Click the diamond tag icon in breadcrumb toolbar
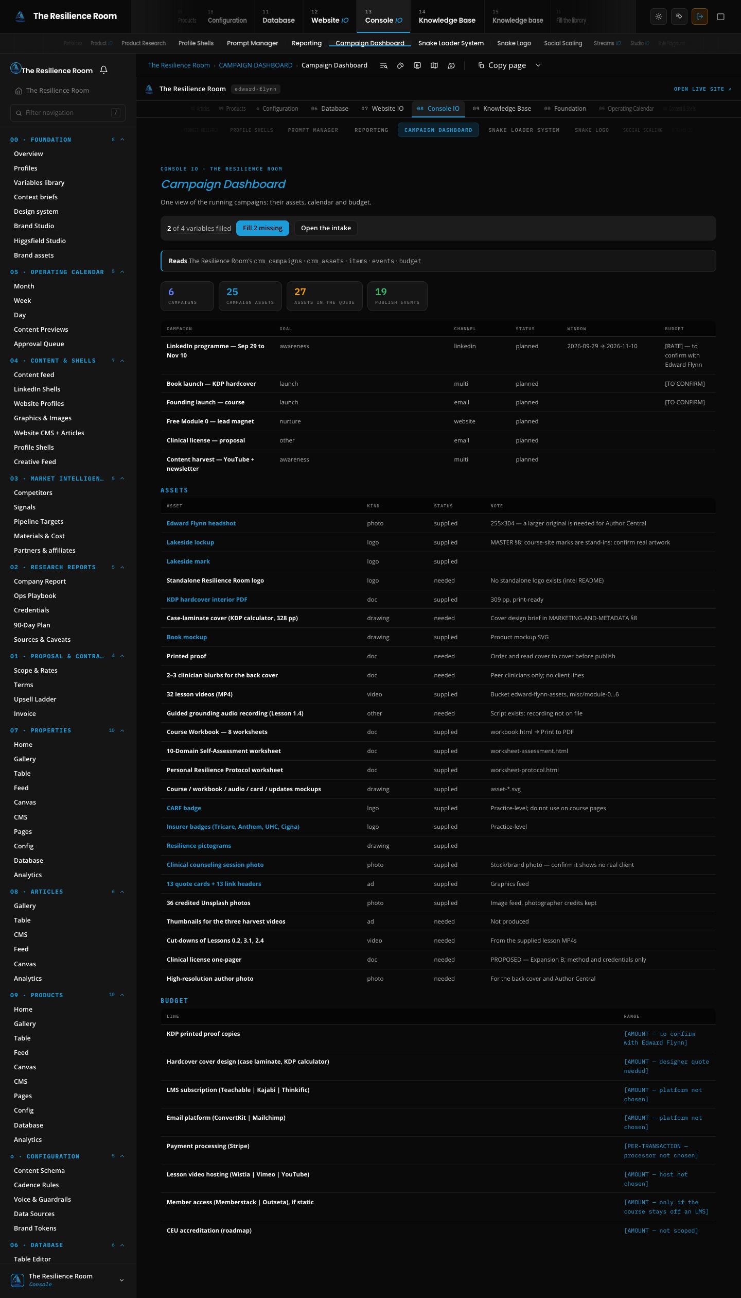This screenshot has width=741, height=1298. [400, 65]
